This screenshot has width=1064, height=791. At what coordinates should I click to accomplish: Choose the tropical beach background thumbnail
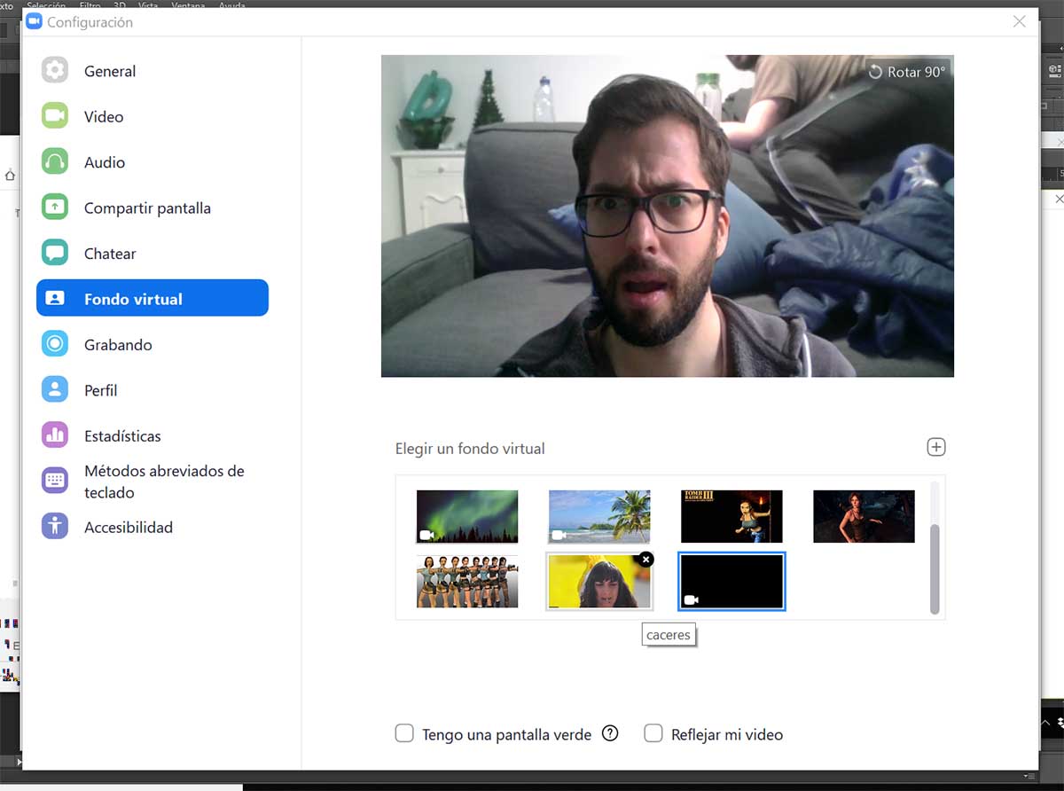pyautogui.click(x=599, y=516)
